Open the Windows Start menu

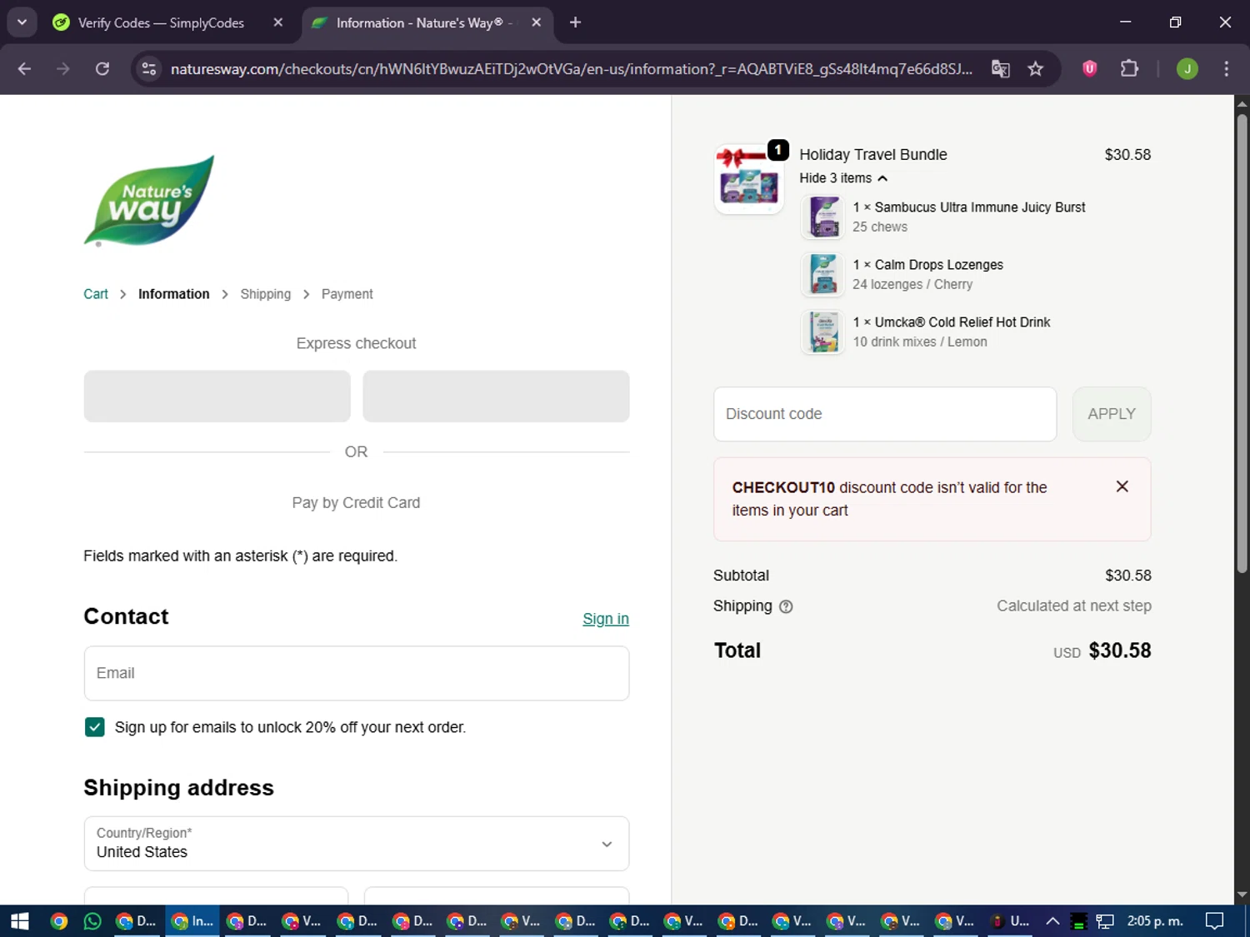tap(20, 921)
